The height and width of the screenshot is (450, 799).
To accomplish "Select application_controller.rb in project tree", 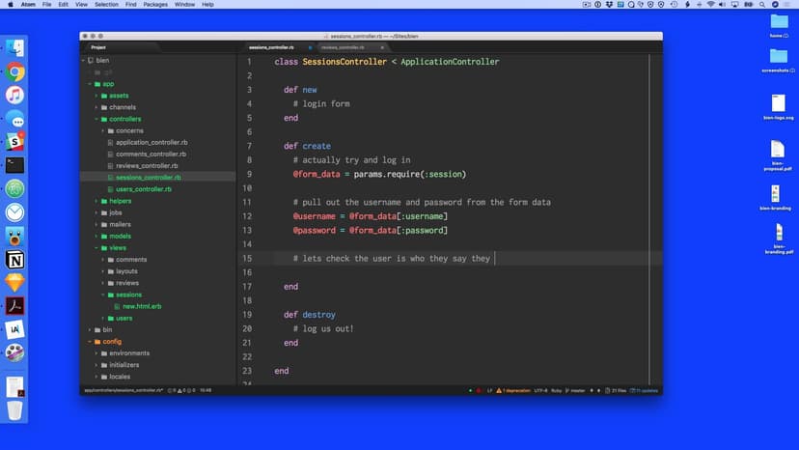I will (x=151, y=142).
